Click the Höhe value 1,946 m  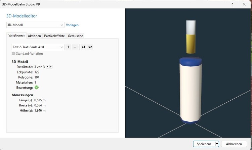tap(40, 110)
